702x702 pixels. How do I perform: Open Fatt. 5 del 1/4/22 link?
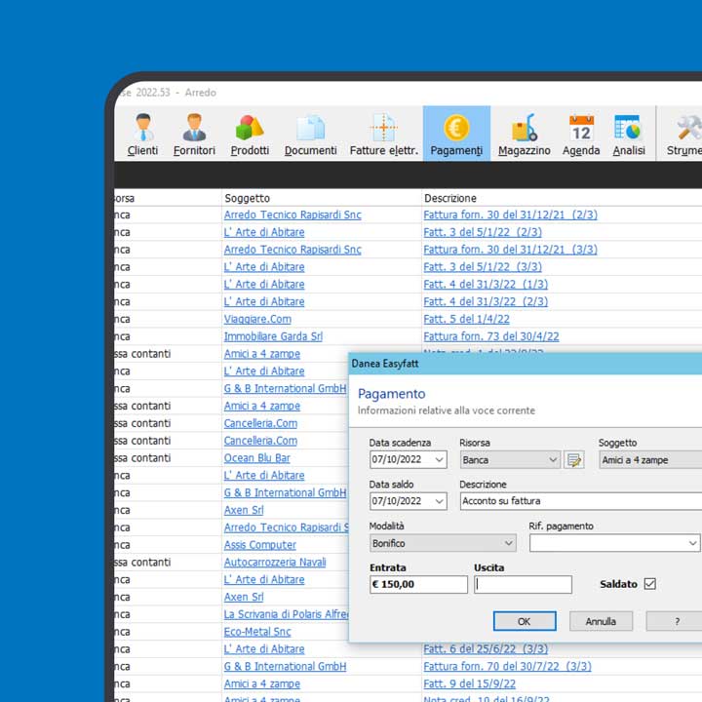pyautogui.click(x=466, y=319)
